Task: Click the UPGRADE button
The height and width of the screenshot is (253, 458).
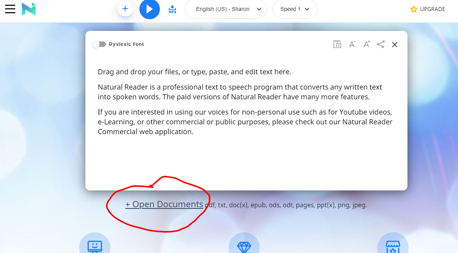Action: pyautogui.click(x=427, y=9)
